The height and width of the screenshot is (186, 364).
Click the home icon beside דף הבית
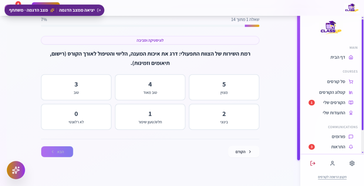click(x=351, y=57)
